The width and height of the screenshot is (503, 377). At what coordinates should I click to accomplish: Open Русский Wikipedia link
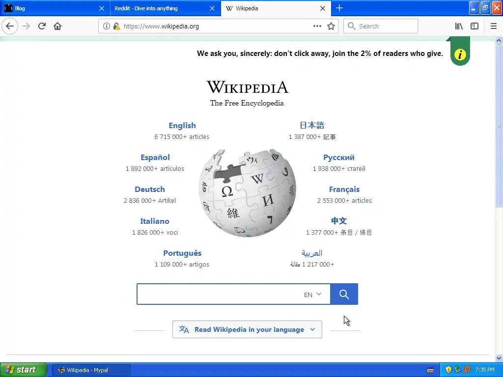coord(339,157)
